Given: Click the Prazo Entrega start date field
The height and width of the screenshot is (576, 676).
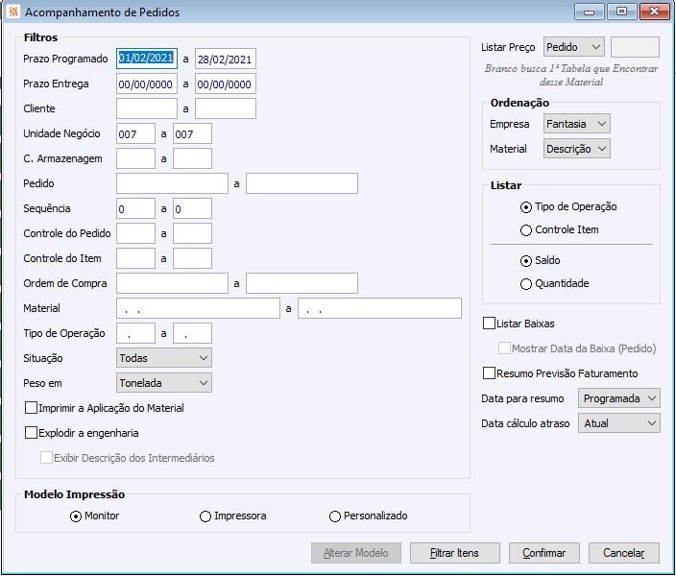Looking at the screenshot, I should [x=147, y=84].
